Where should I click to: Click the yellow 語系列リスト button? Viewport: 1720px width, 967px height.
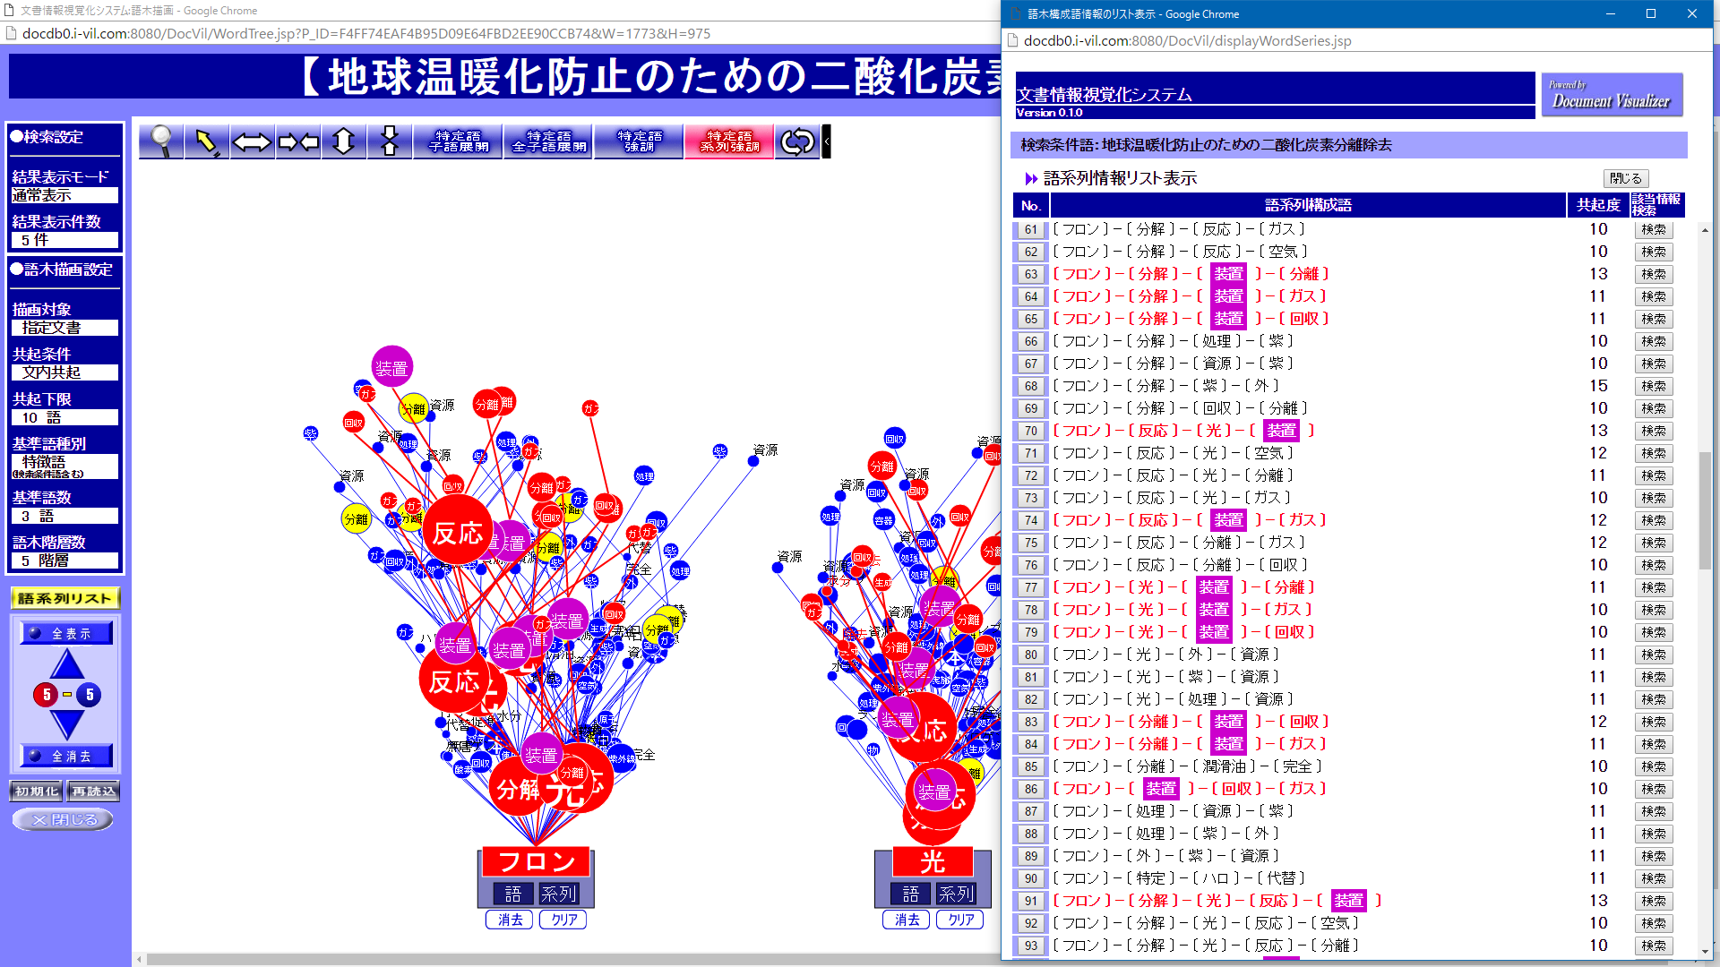65,598
